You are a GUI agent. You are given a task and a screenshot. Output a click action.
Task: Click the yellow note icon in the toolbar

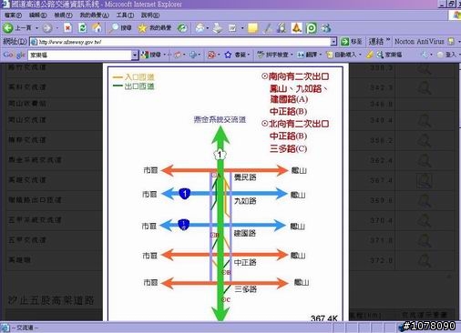(252, 28)
